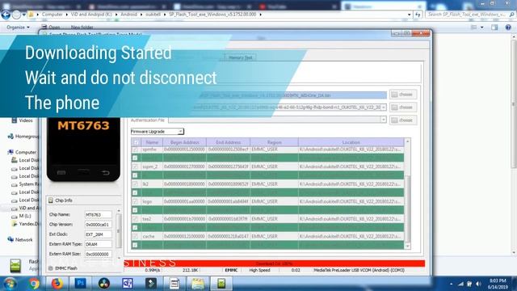Screen dimensions: 517x291
Task: Toggle the checkbox for the lk2 row
Action: point(135,183)
